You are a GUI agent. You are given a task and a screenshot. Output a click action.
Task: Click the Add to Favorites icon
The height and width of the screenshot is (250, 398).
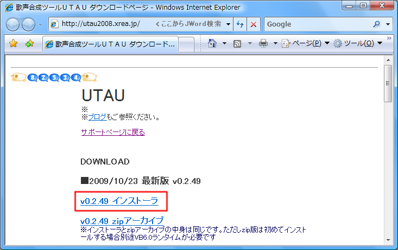click(x=29, y=44)
